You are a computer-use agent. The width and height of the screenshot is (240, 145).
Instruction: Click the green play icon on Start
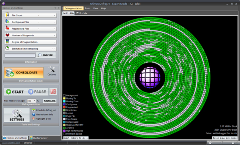tap(8, 92)
